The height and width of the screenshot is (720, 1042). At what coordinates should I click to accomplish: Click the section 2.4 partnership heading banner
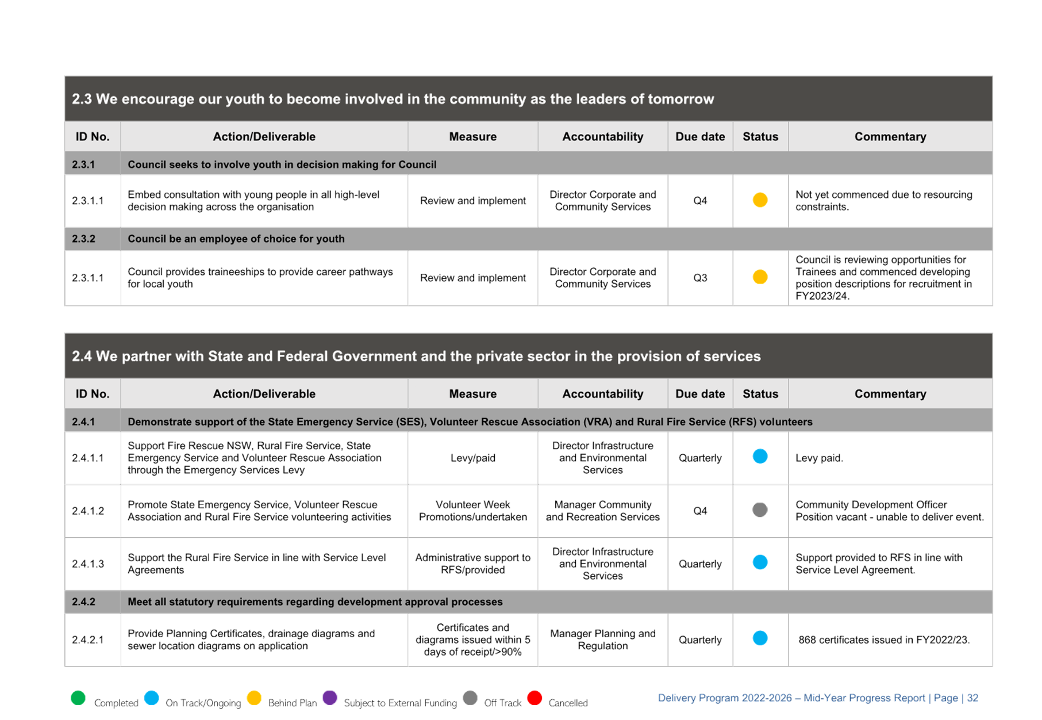[x=416, y=356]
